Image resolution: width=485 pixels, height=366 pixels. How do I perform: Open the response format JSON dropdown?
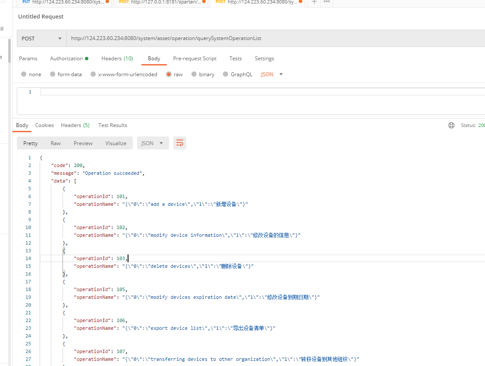point(153,143)
